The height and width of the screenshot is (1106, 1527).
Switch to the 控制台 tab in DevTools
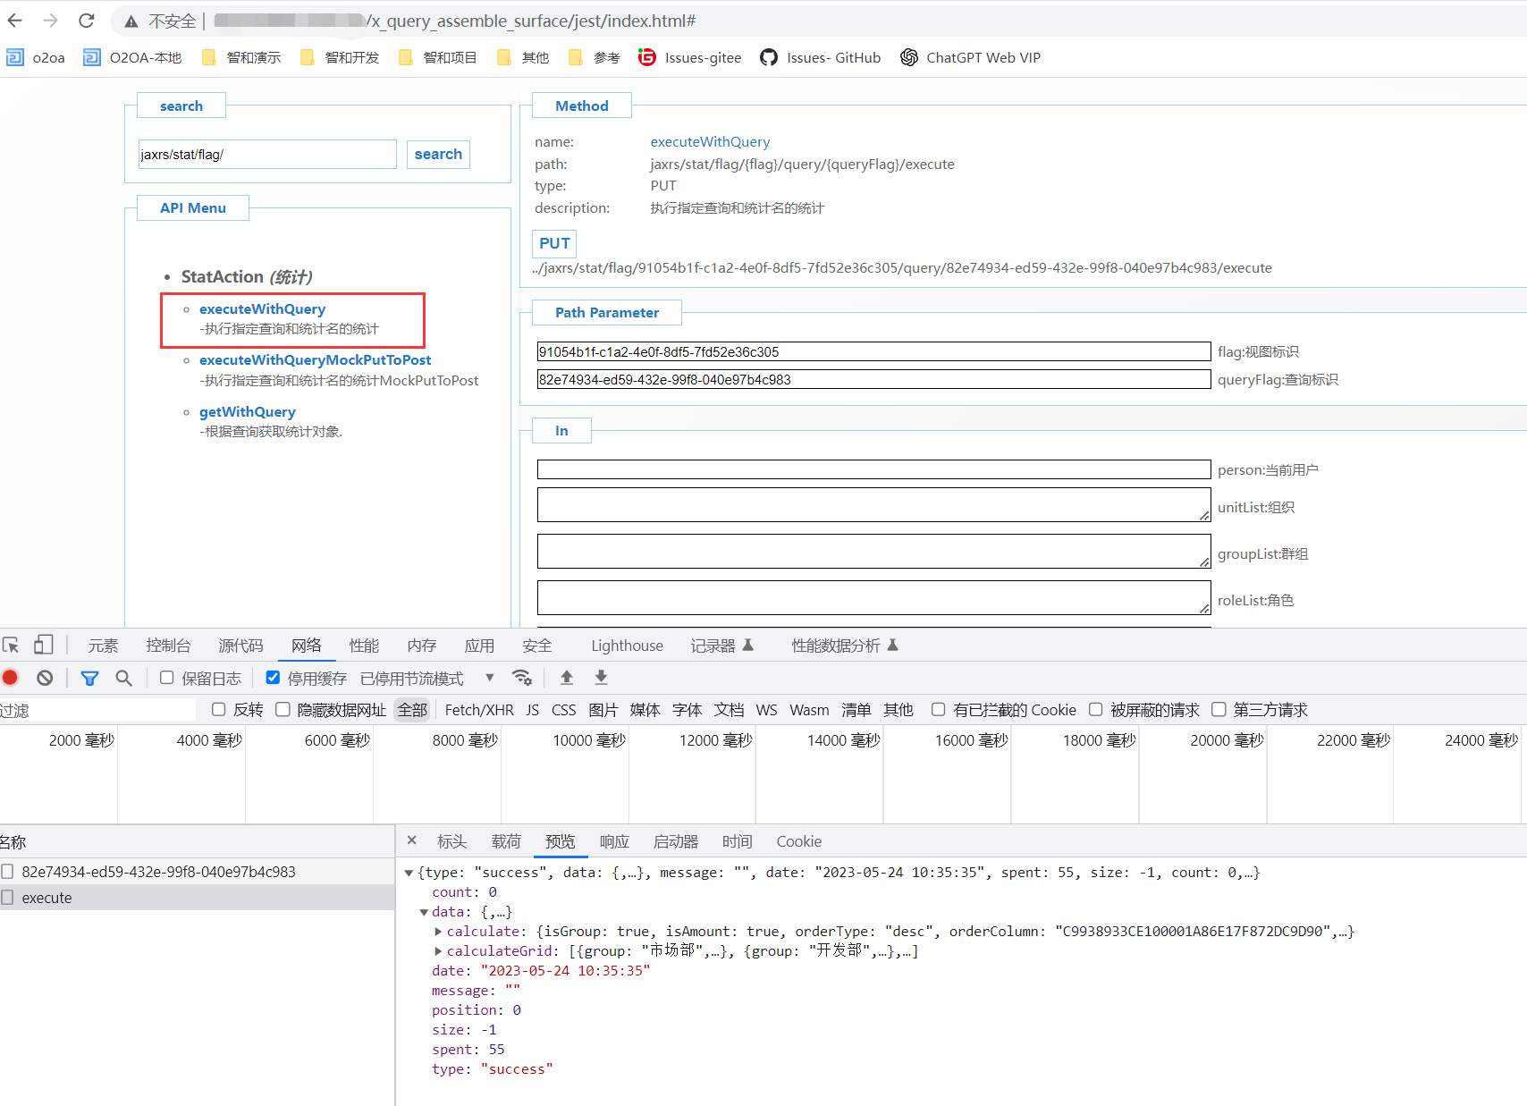click(x=168, y=646)
